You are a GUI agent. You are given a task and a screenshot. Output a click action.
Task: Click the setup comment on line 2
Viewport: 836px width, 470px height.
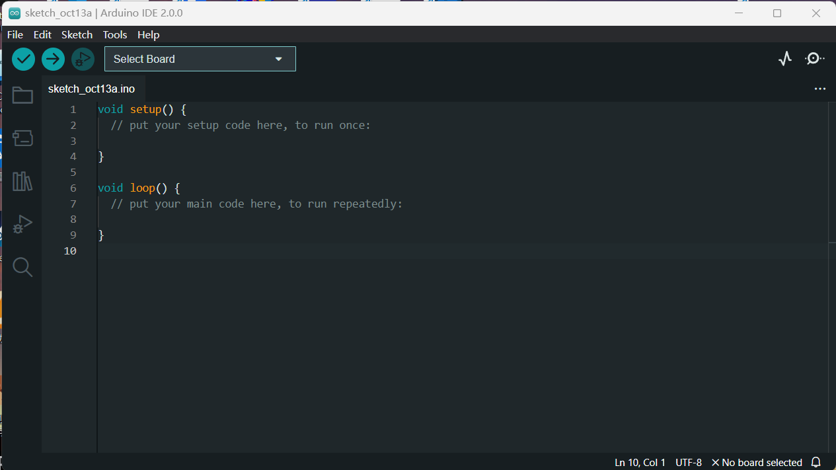(241, 125)
